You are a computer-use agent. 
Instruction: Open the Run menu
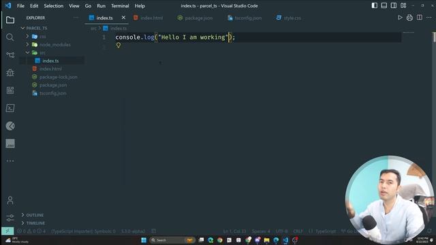coord(102,5)
